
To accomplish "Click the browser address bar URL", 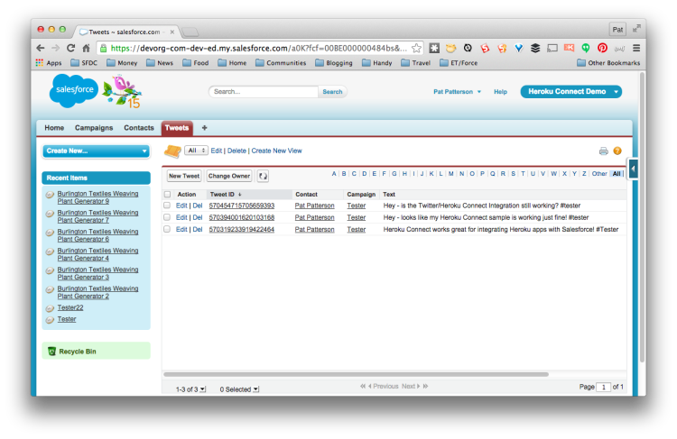I will point(258,48).
